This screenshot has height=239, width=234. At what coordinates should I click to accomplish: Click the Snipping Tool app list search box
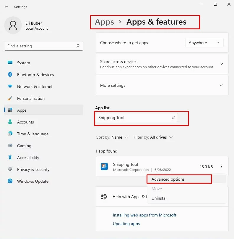click(136, 118)
